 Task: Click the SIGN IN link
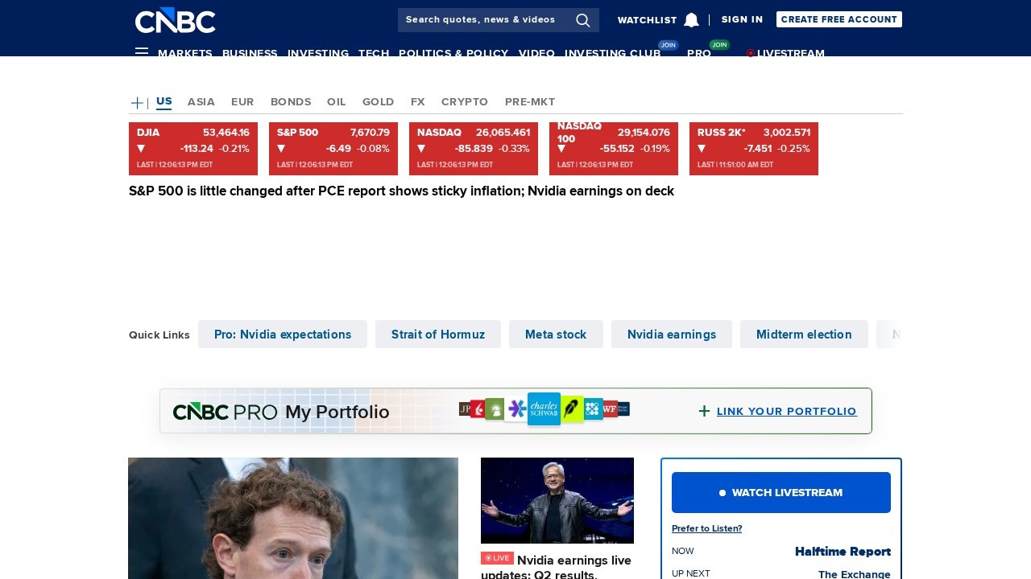pyautogui.click(x=742, y=19)
